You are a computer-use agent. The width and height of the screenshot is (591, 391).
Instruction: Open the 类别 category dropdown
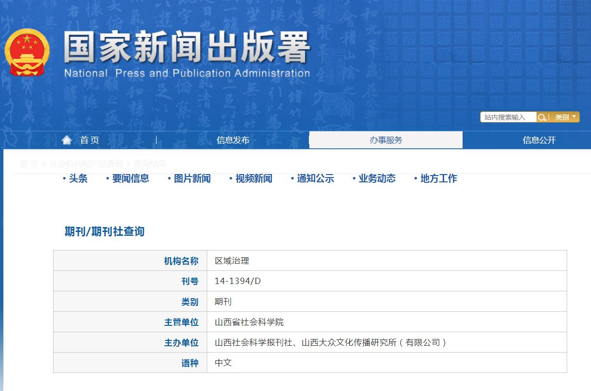[x=563, y=117]
